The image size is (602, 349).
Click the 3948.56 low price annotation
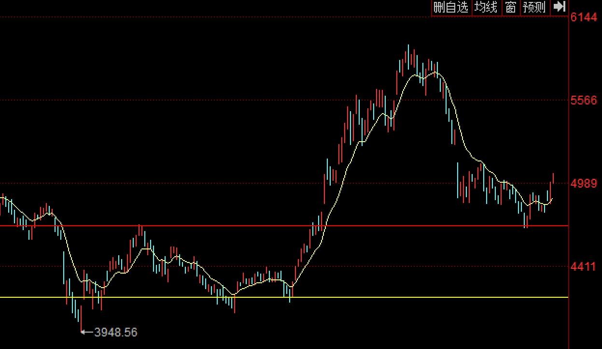tap(116, 332)
